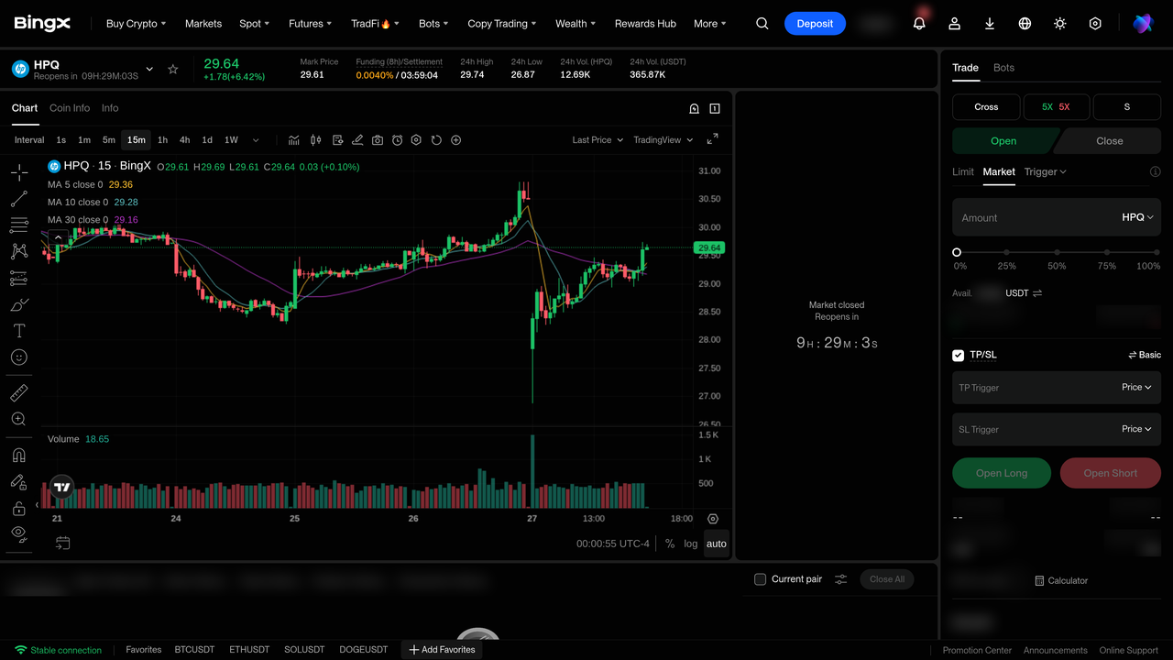
Task: Switch to the Coin Info tab
Action: click(x=70, y=108)
